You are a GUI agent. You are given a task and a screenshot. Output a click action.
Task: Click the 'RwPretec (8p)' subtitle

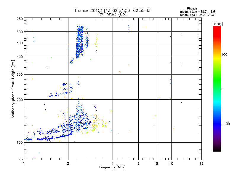click(112, 14)
